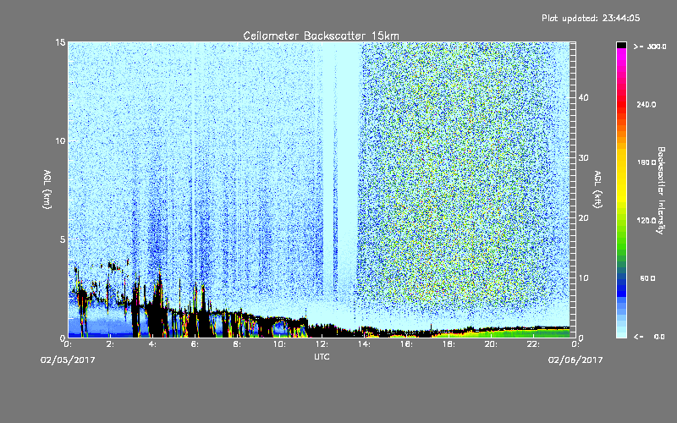This screenshot has height=423, width=677.
Task: Click the right 'AGL (kft)' axis label
Action: tap(597, 190)
